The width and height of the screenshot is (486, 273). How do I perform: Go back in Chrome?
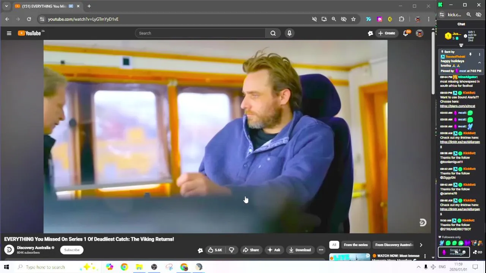click(7, 19)
